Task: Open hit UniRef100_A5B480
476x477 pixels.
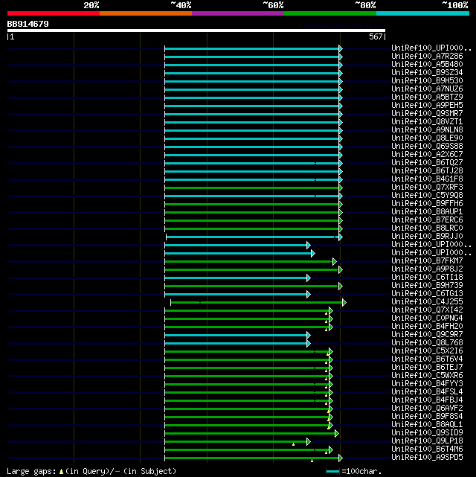Action: (x=427, y=65)
